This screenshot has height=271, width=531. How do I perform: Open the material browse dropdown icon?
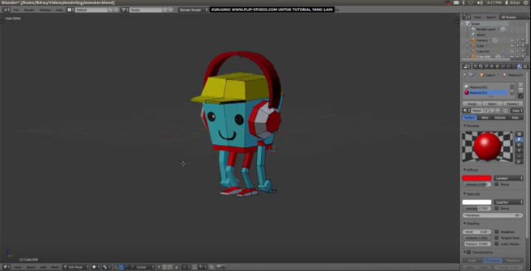[x=466, y=111]
